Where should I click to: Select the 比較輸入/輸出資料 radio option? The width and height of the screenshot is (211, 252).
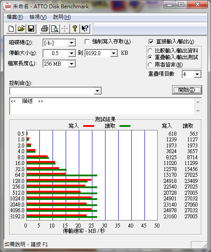pos(150,51)
